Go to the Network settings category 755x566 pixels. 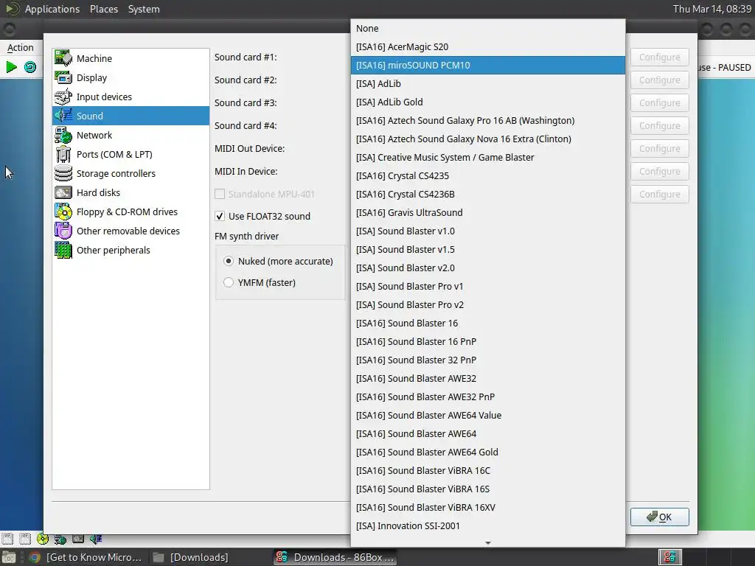131,136
